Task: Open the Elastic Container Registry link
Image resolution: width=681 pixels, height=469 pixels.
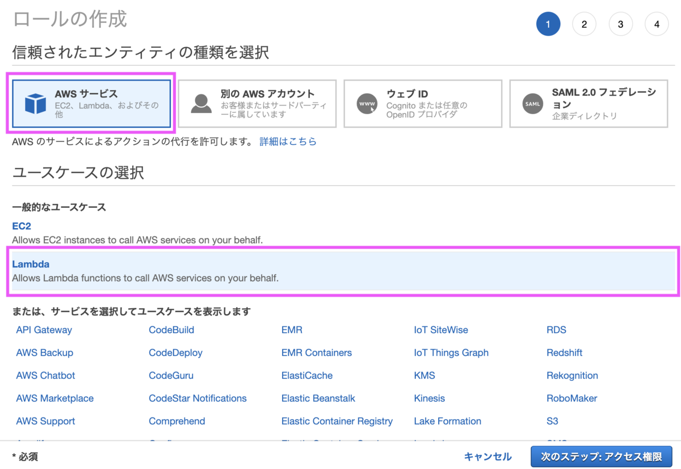Action: (337, 421)
